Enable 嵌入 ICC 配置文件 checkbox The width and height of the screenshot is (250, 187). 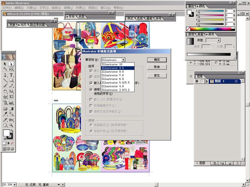(x=91, y=100)
